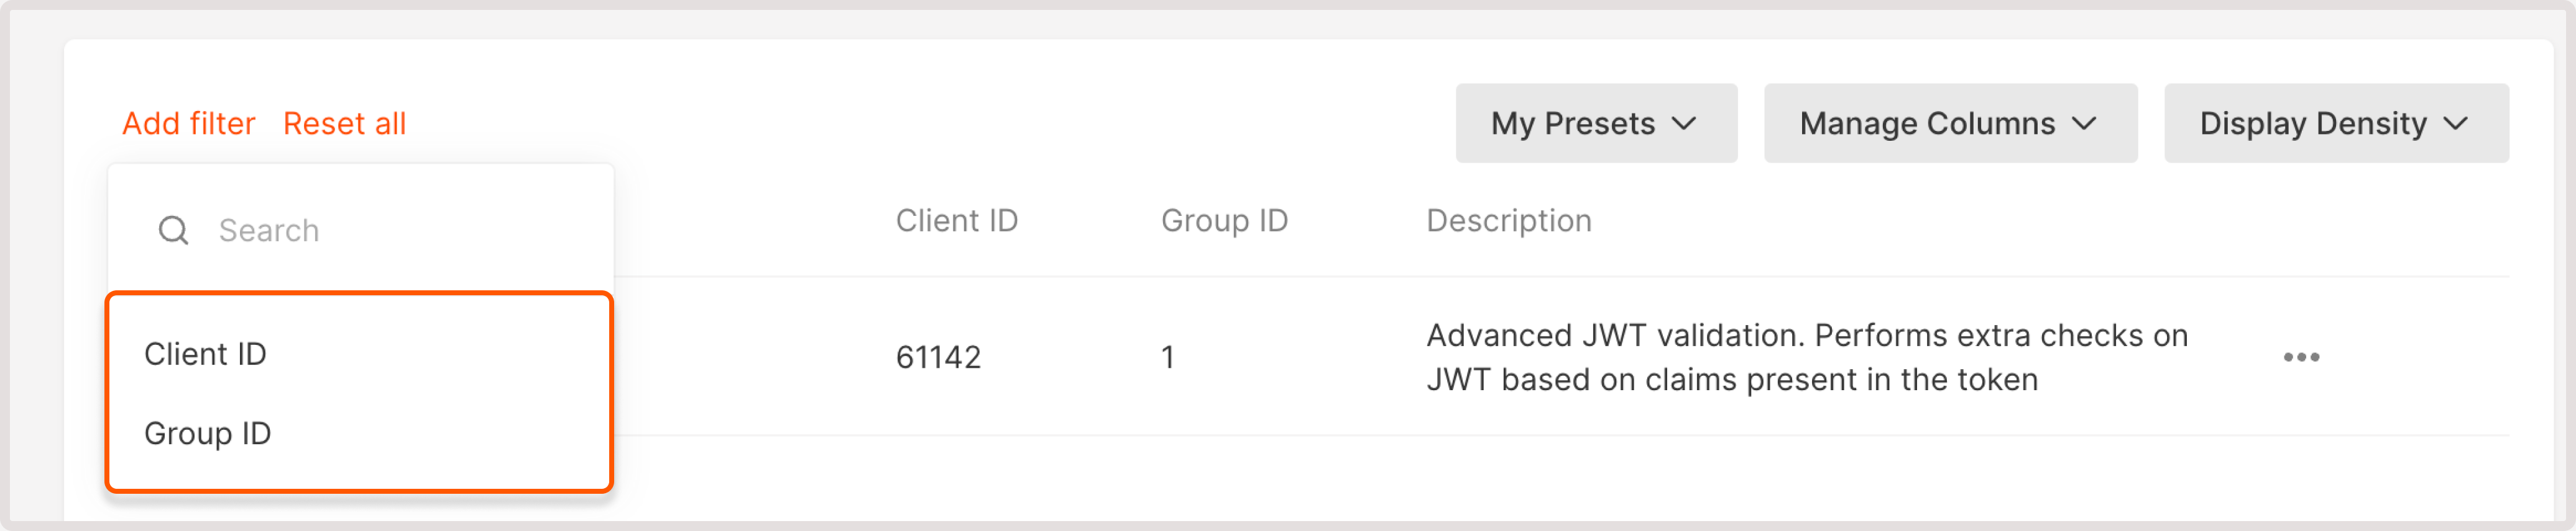This screenshot has width=2576, height=531.
Task: Open the Display Density dropdown
Action: point(2335,124)
